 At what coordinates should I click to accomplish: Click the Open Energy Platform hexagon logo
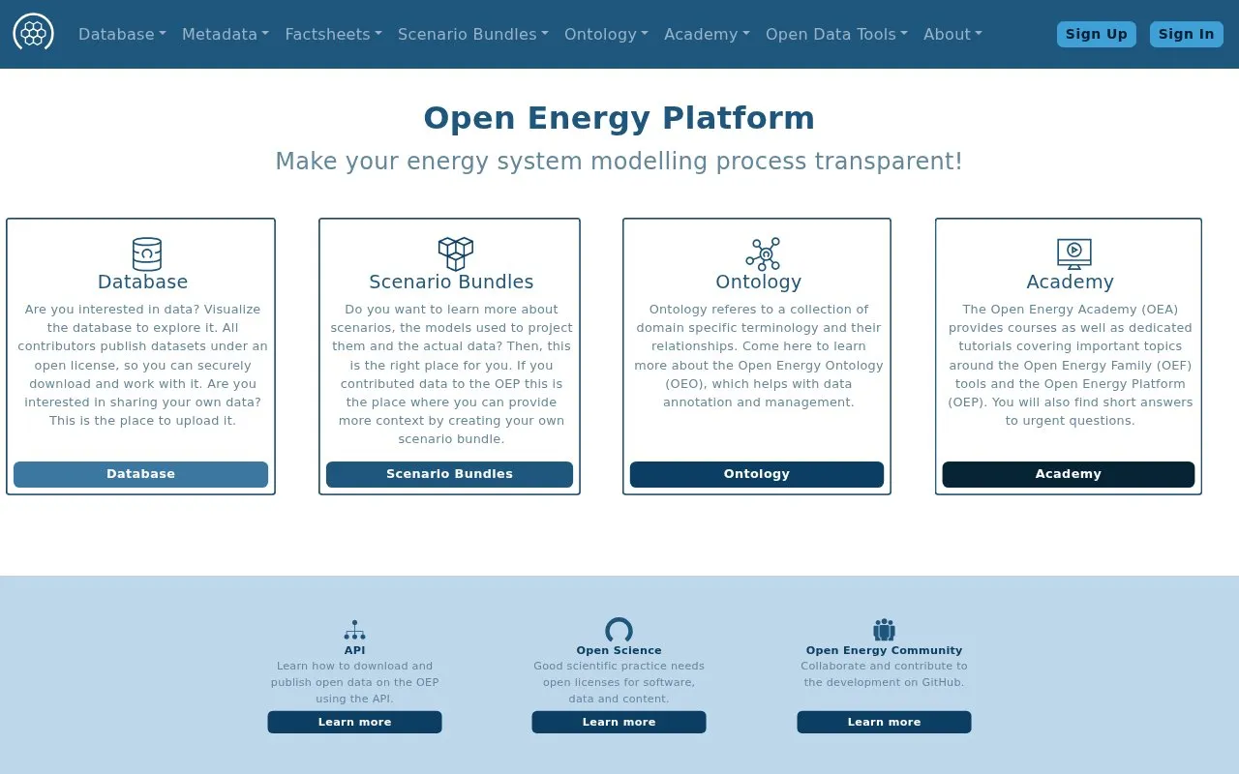pos(33,33)
